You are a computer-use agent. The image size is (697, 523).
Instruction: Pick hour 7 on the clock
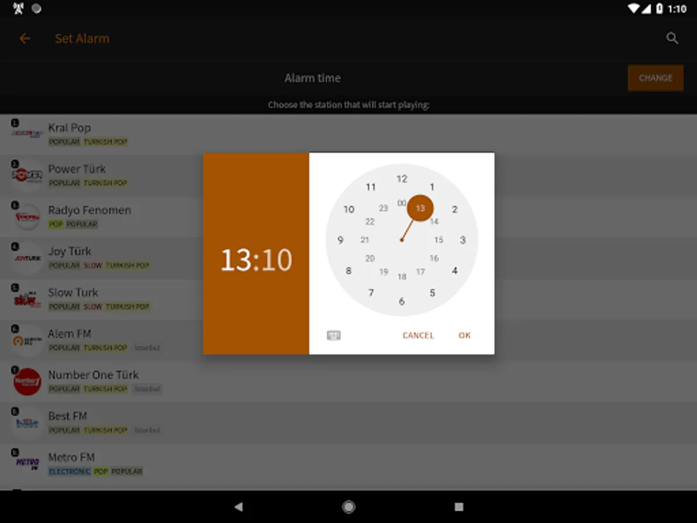point(371,292)
